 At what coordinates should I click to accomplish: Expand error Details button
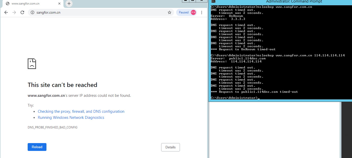[170, 147]
